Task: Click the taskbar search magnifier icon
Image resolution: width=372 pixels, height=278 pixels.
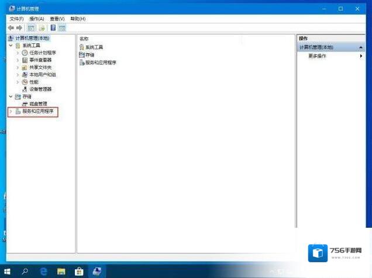Action: click(x=25, y=271)
